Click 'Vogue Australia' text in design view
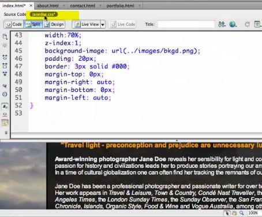The image size is (262, 217). (x=212, y=206)
